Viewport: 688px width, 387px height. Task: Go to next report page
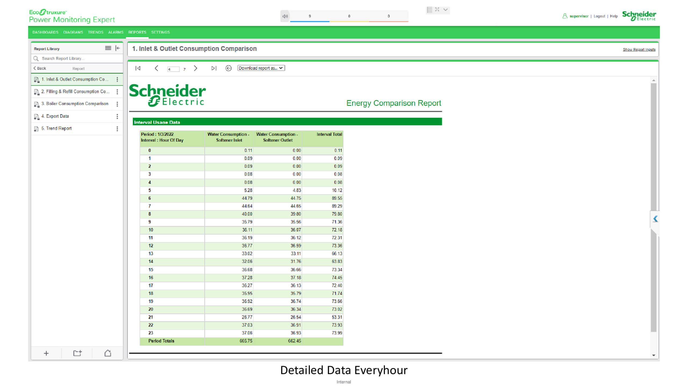click(x=195, y=68)
